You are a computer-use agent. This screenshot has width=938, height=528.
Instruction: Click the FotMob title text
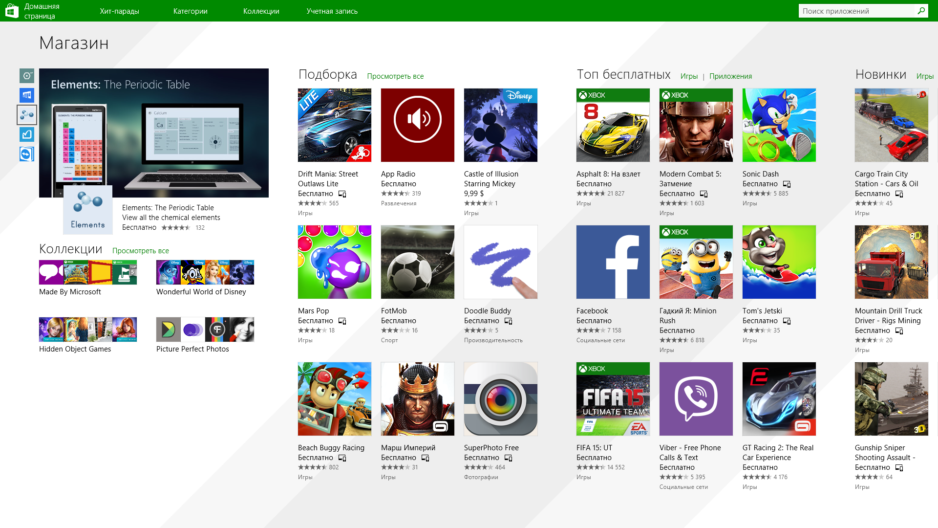click(394, 311)
